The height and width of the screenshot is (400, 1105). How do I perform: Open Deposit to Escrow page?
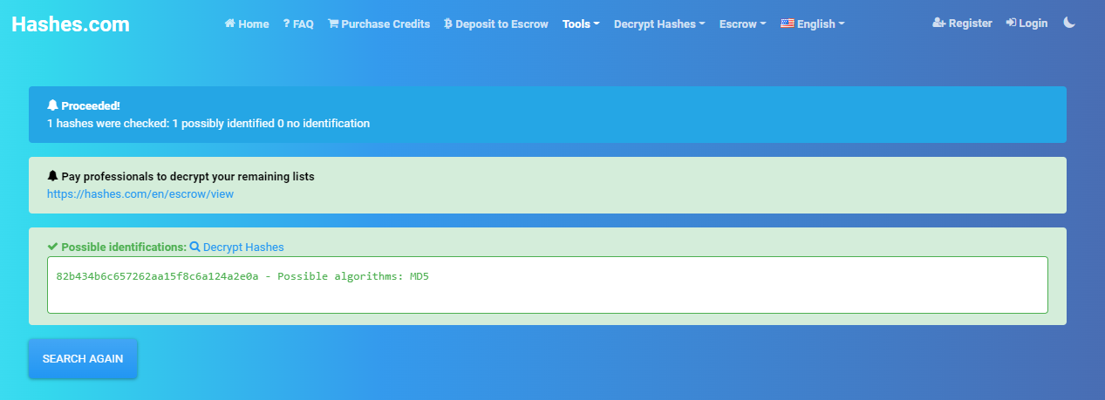click(x=496, y=24)
